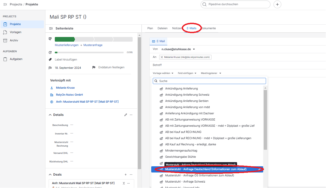Expand the Von sender address dropdown
The image size is (326, 188).
click(x=194, y=49)
